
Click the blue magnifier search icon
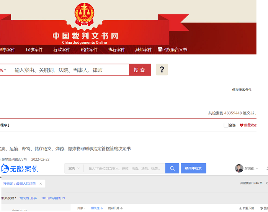click(172, 168)
